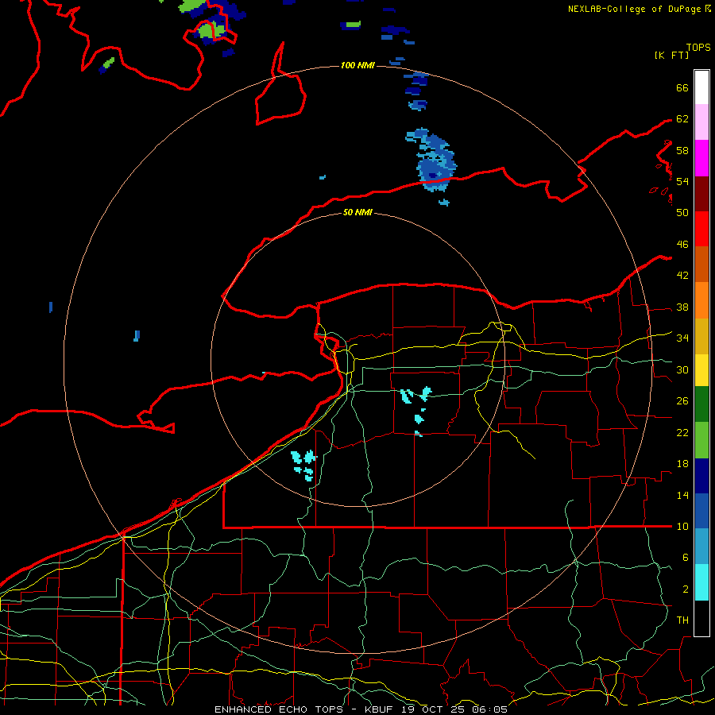Viewport: 715px width, 715px height.
Task: Pick the light green legend swatch
Action: pyautogui.click(x=701, y=440)
